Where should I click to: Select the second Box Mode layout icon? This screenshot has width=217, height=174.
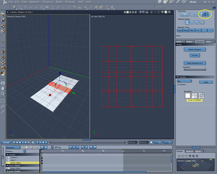[x=195, y=96]
